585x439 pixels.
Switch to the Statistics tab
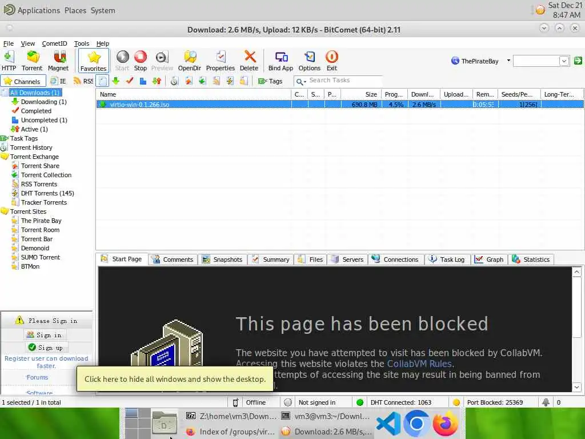pyautogui.click(x=531, y=260)
